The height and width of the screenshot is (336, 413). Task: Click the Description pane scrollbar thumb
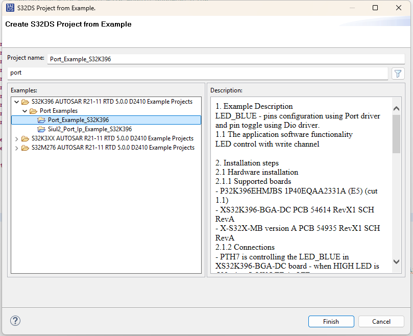point(396,125)
